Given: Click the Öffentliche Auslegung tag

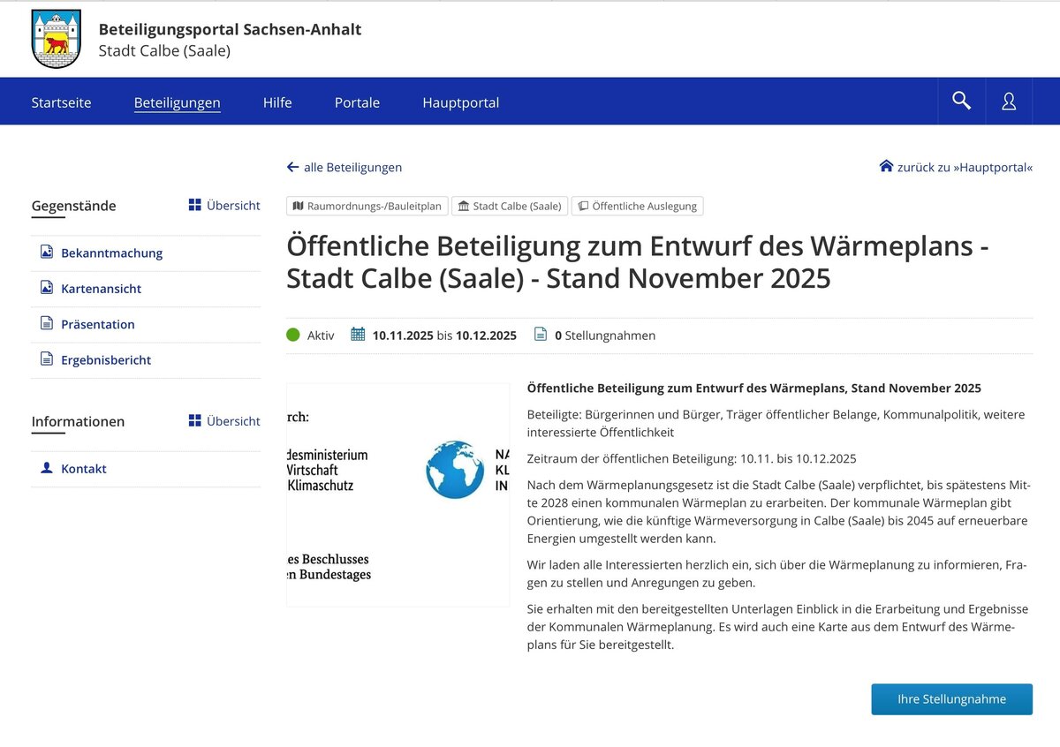Looking at the screenshot, I should (637, 206).
